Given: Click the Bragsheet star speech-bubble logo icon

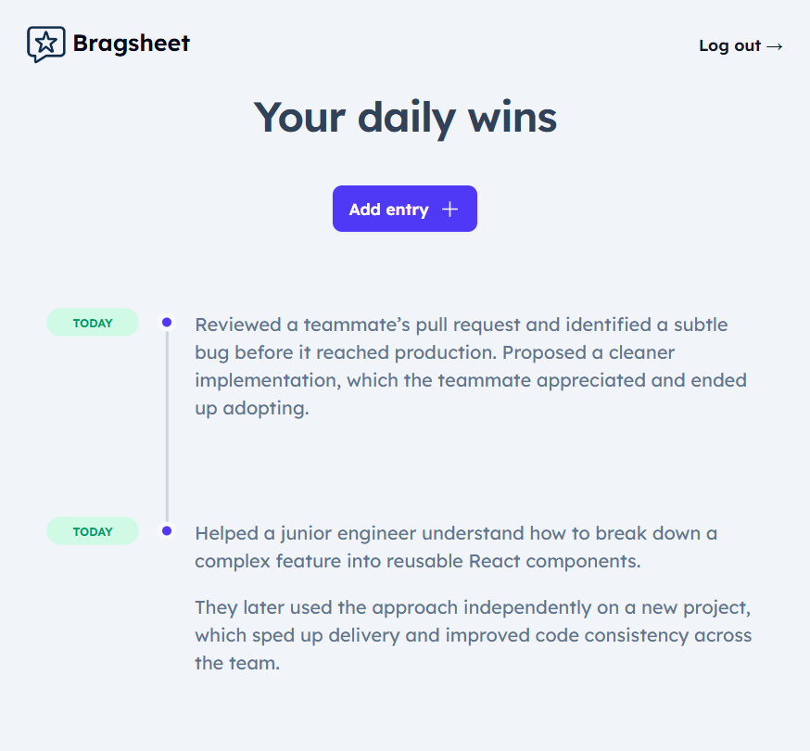Looking at the screenshot, I should [45, 44].
